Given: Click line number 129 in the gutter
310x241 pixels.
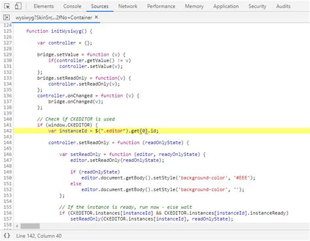Looking at the screenshot, I should tap(7, 54).
